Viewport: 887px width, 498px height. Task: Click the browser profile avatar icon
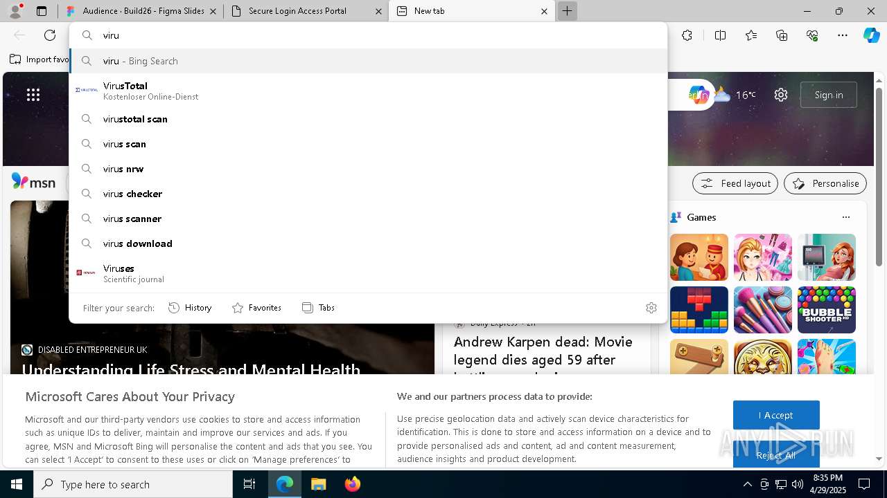click(15, 11)
